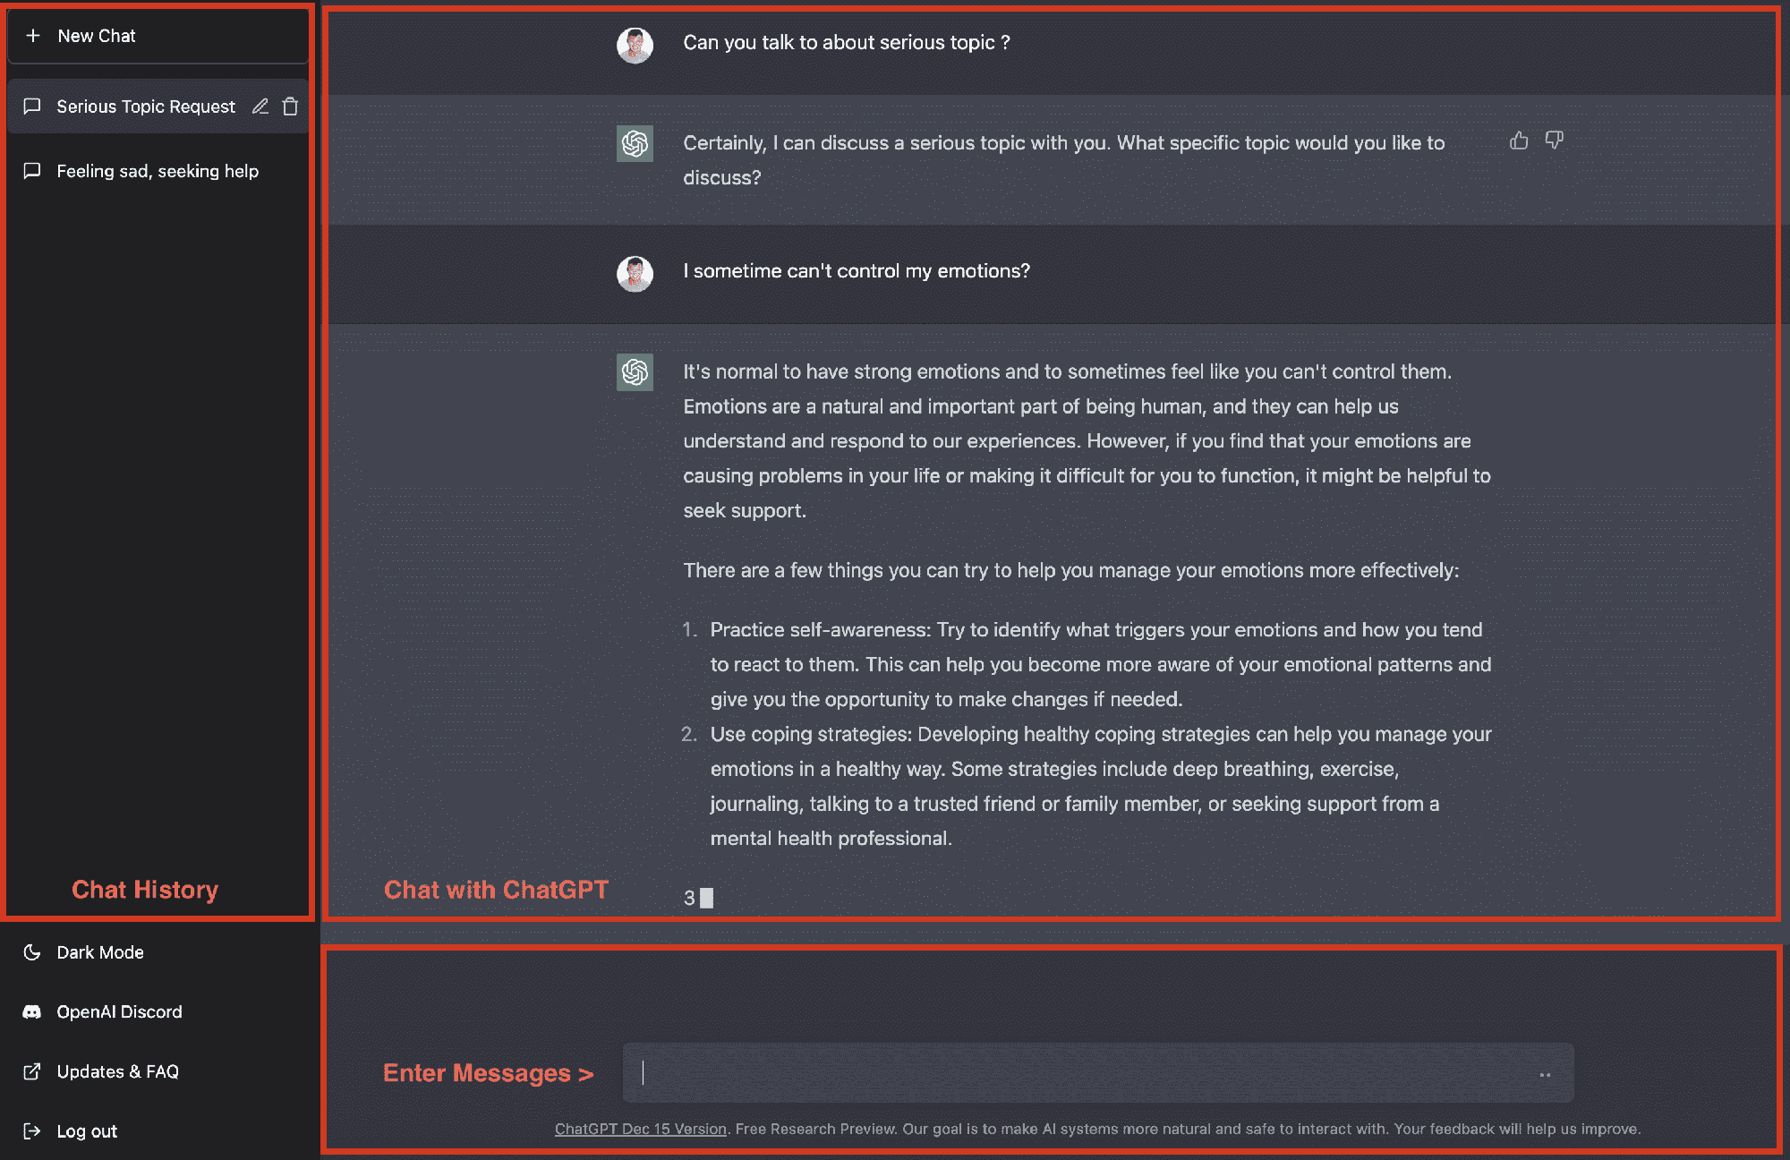This screenshot has height=1160, width=1790.
Task: Open the ChatGPT Dec 15 Version link
Action: tap(640, 1129)
